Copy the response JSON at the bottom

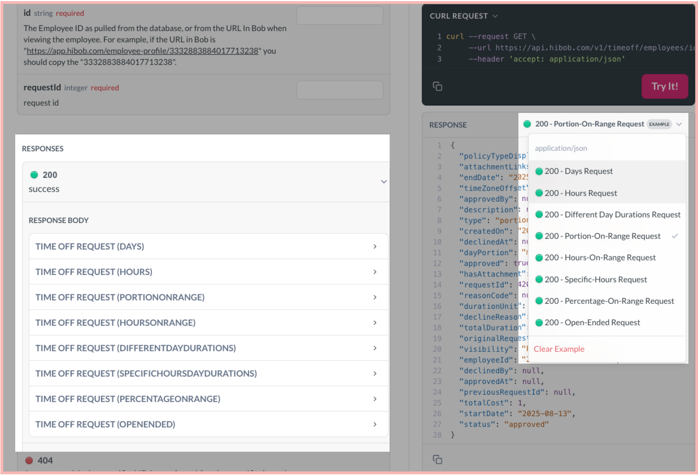pos(437,459)
